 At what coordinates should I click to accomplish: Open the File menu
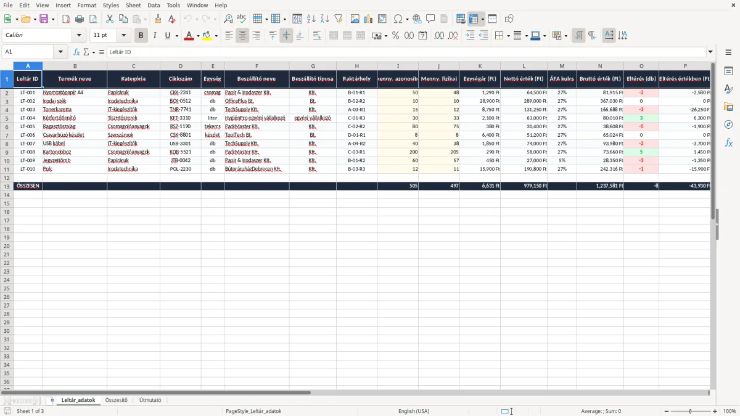[x=8, y=5]
